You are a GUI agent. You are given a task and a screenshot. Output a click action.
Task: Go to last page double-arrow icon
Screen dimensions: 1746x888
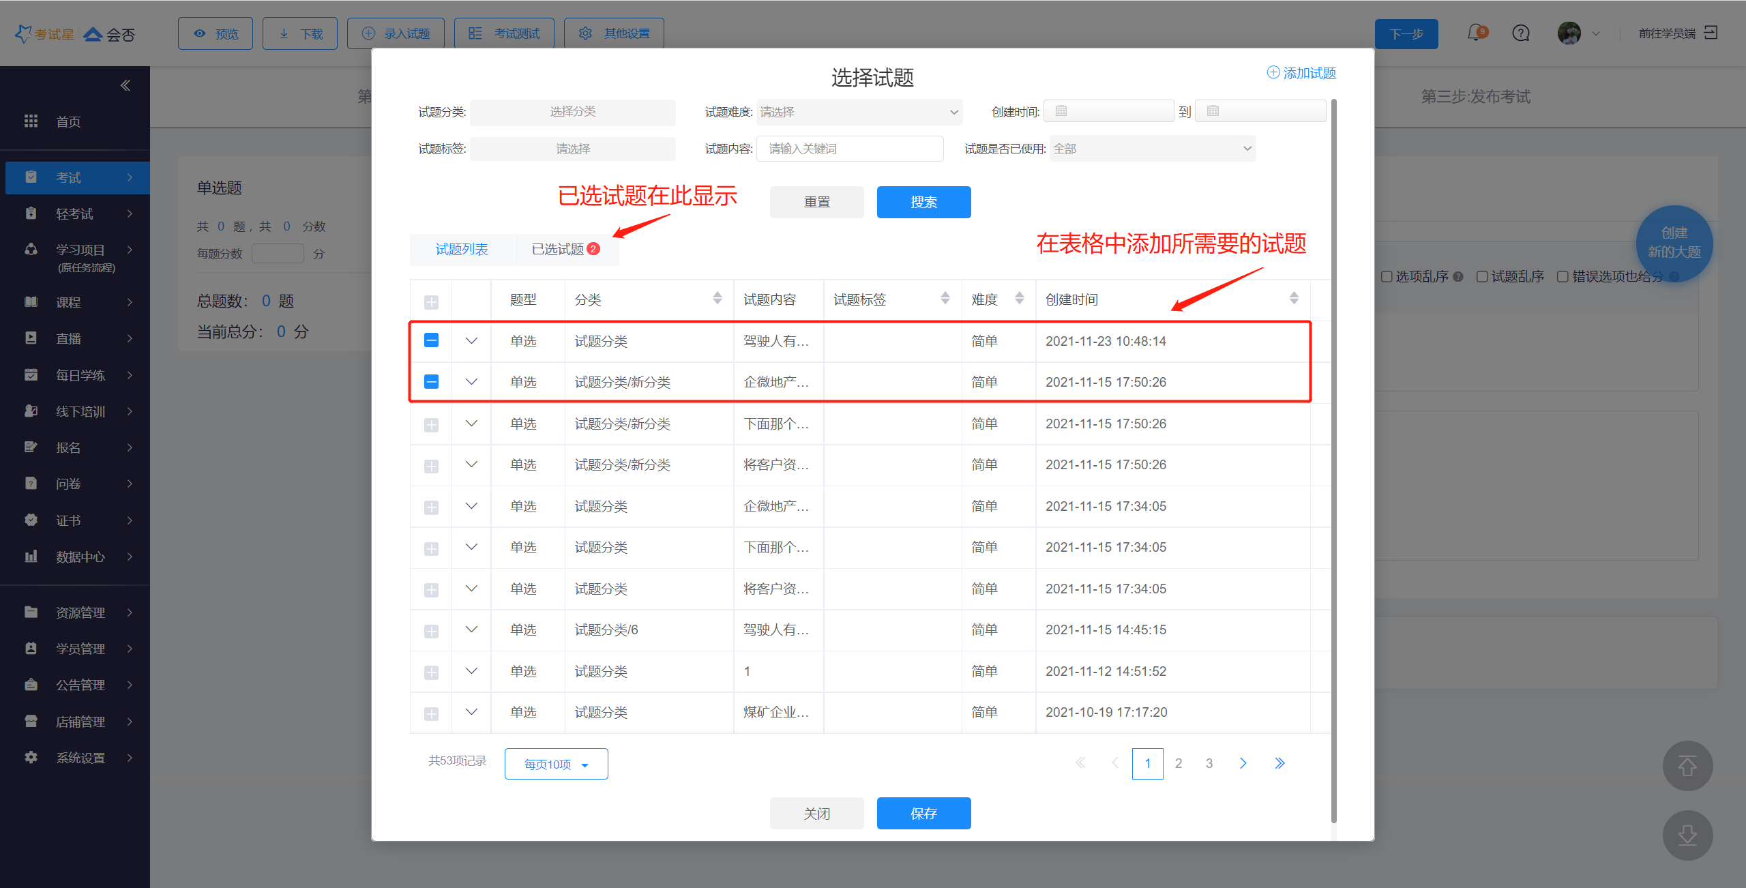(x=1279, y=763)
